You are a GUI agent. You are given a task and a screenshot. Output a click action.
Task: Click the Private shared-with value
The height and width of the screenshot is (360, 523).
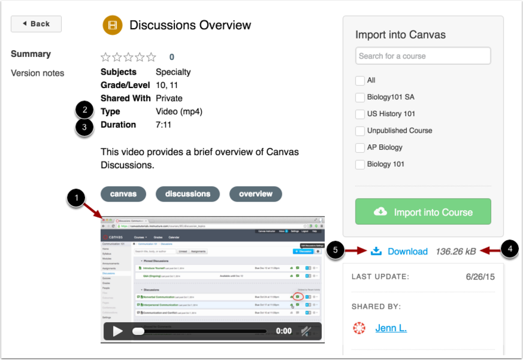click(169, 98)
